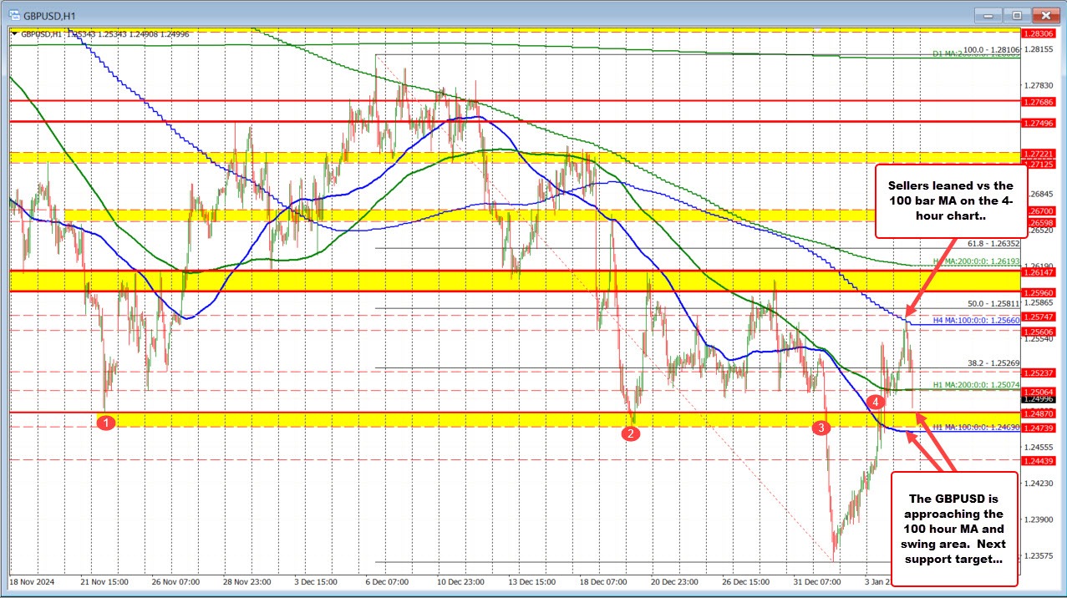This screenshot has height=598, width=1067.
Task: Click the 61.8 - 1.26352 Fibonacci label
Action: point(993,245)
